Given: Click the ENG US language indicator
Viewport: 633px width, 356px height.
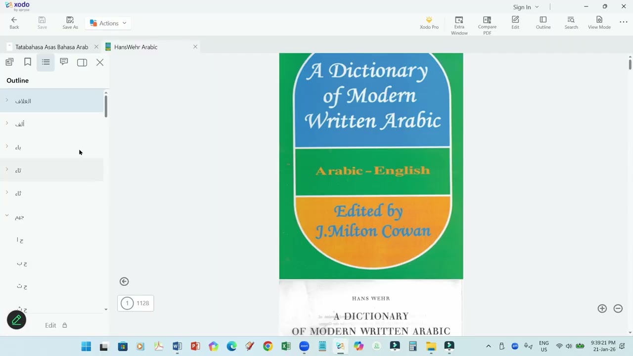Looking at the screenshot, I should [x=544, y=346].
